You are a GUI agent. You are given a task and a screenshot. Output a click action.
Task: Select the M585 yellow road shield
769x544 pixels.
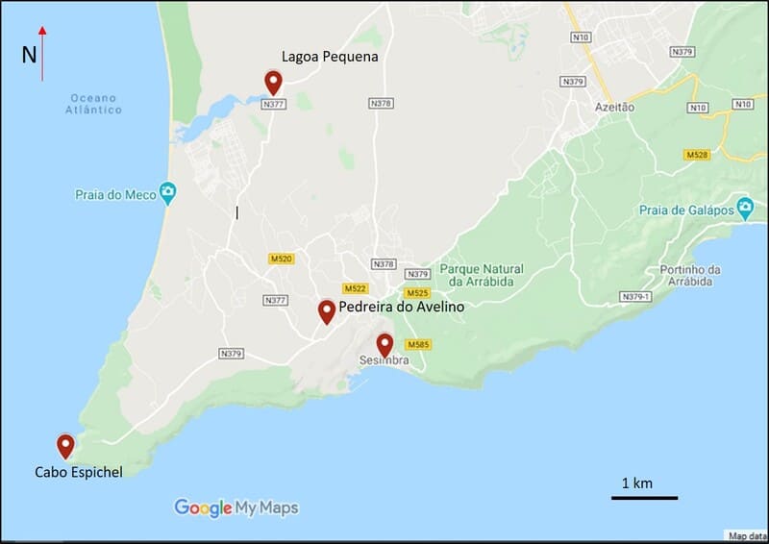418,344
